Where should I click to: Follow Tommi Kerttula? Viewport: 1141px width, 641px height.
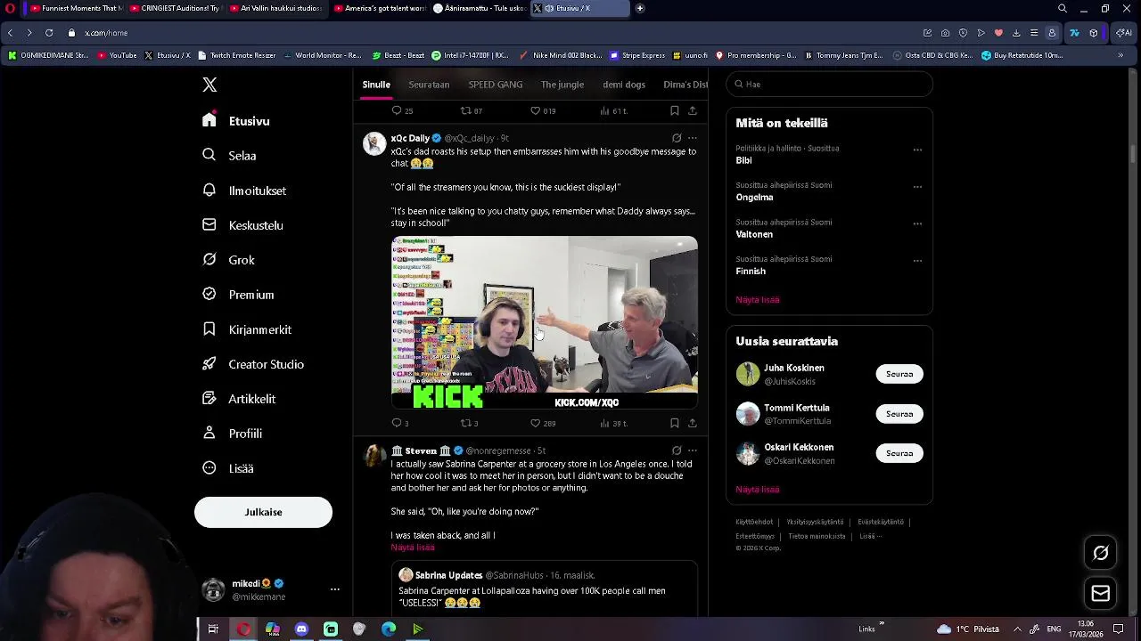point(899,414)
